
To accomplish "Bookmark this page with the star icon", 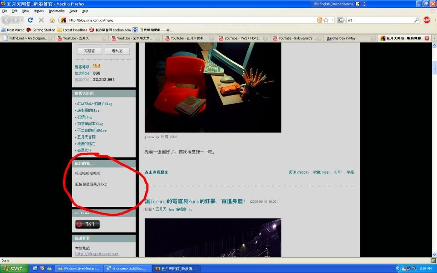I will [x=326, y=20].
